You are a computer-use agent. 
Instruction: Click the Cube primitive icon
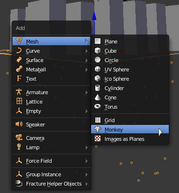pos(98,51)
